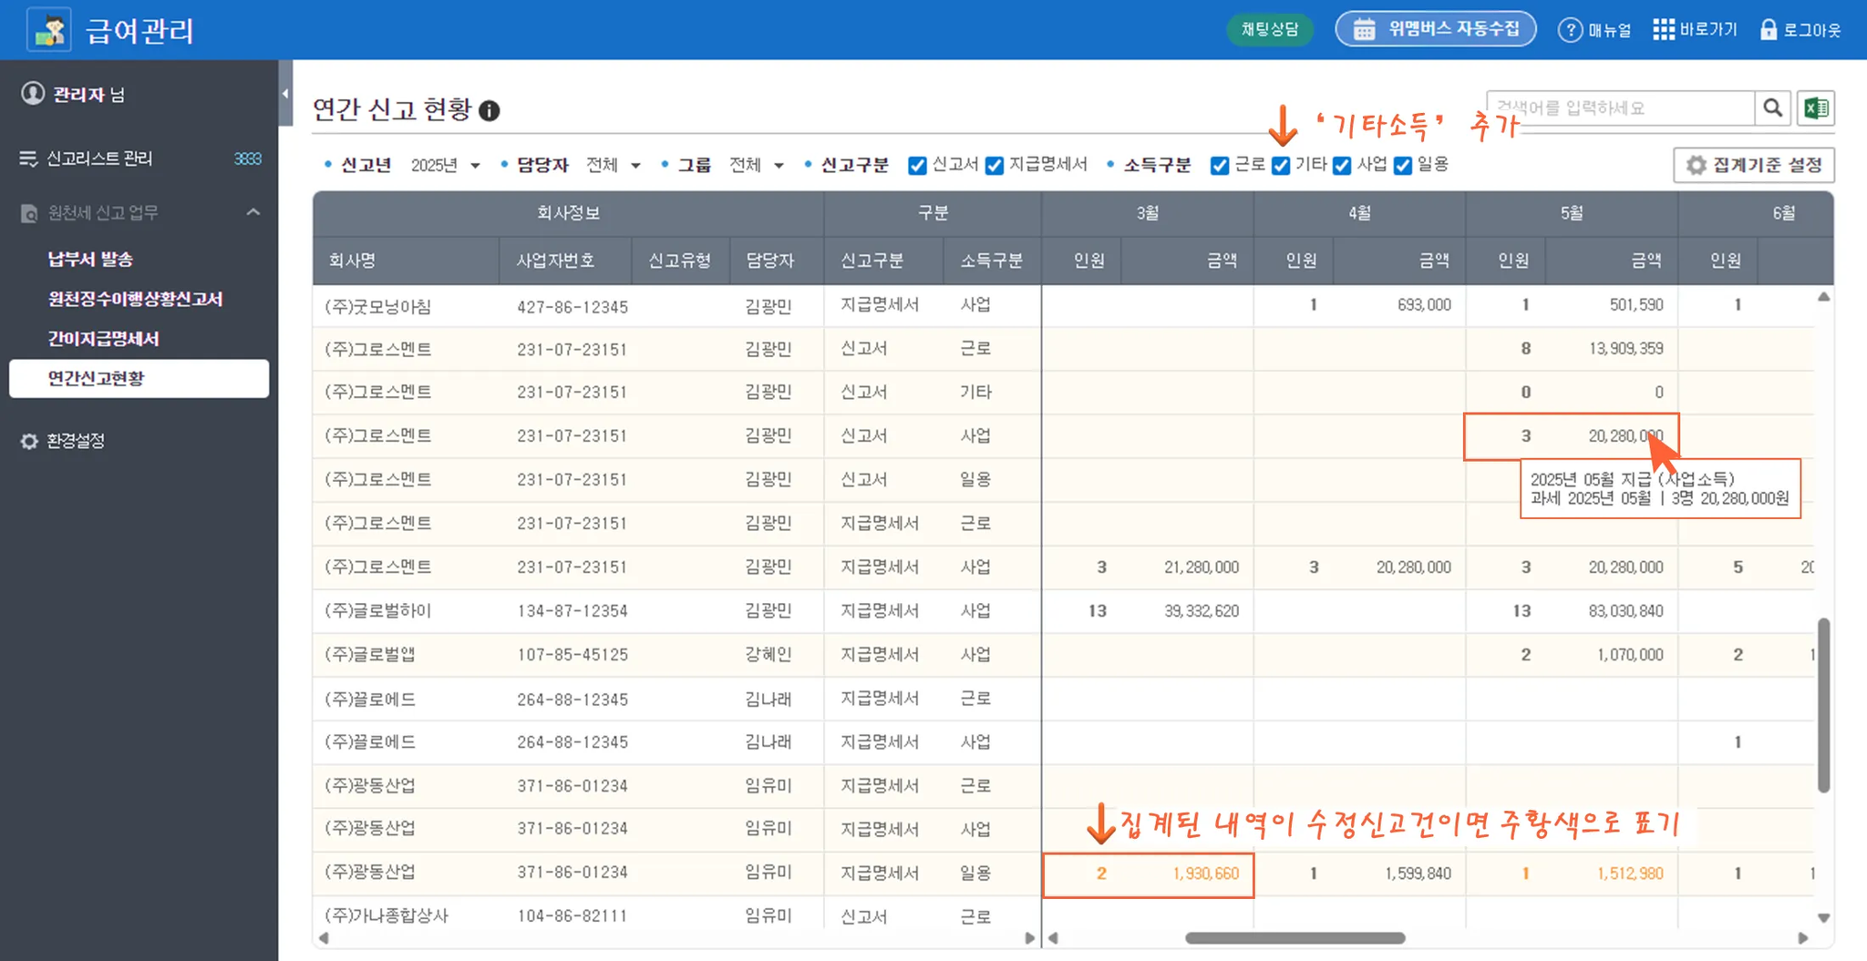Open the 매뉴얼 help icon

point(1570,30)
